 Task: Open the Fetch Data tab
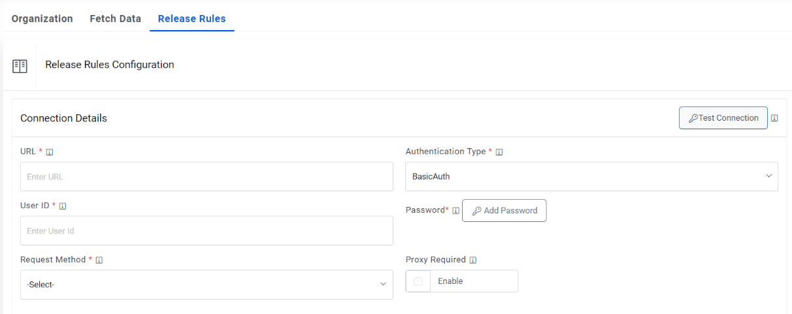coord(116,19)
